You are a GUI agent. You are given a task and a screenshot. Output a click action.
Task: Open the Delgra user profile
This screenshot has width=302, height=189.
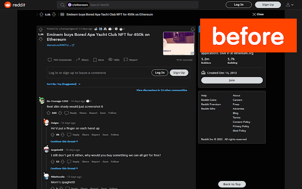pos(55,123)
